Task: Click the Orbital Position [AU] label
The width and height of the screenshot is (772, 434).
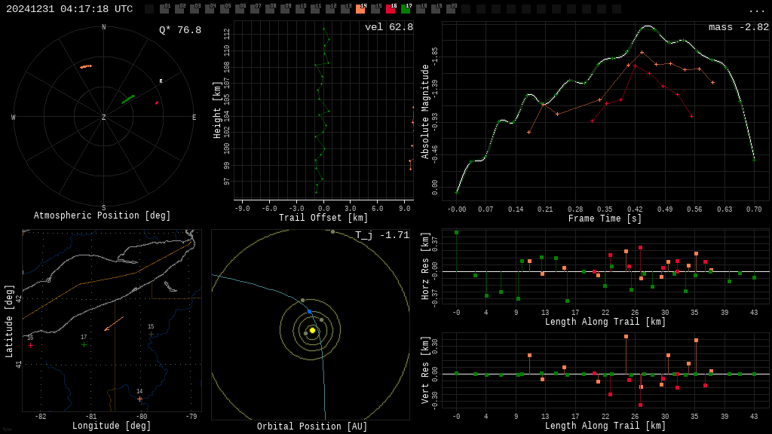Action: [312, 426]
